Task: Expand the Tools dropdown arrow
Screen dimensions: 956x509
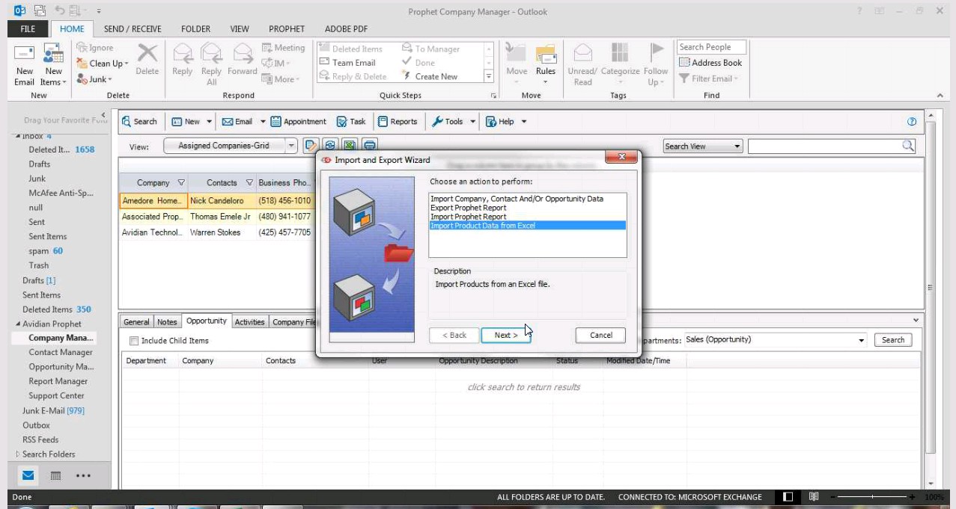Action: [x=472, y=121]
